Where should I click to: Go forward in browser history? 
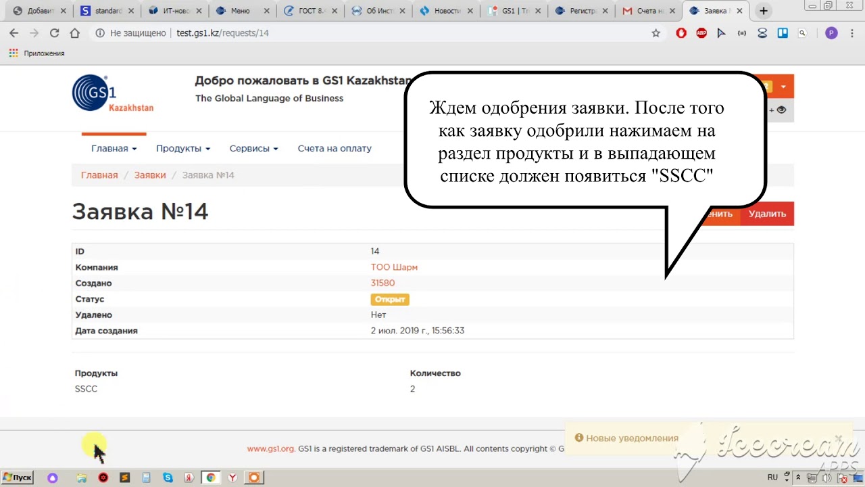34,32
